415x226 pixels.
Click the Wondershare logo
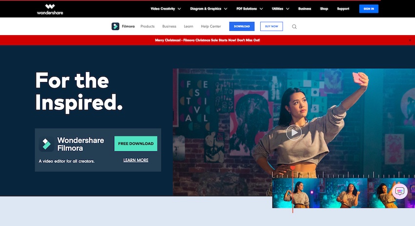(50, 9)
